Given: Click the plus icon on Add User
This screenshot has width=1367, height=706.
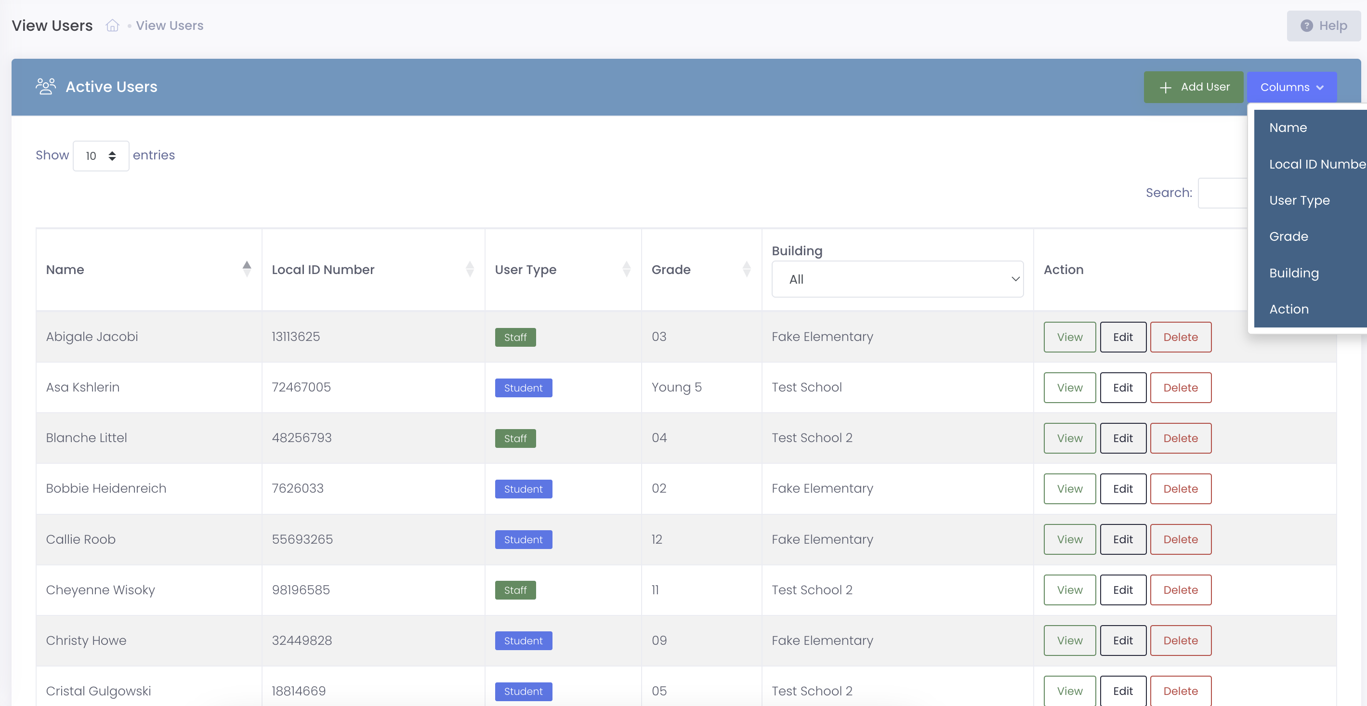Looking at the screenshot, I should pos(1165,88).
